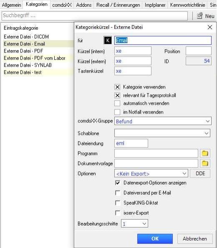Enable the SpeaKING-Diktat checkbox
217x248 pixels.
coord(118,203)
